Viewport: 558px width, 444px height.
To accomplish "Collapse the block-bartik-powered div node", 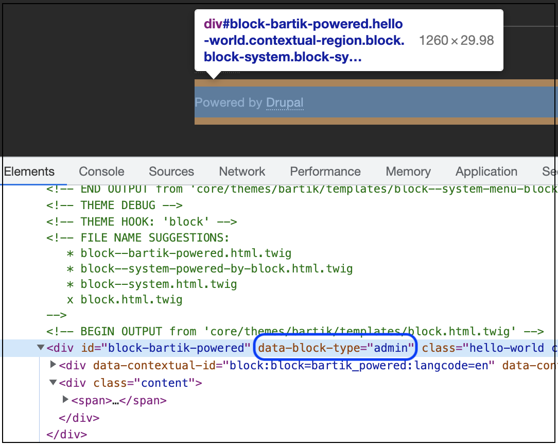I will coord(41,348).
